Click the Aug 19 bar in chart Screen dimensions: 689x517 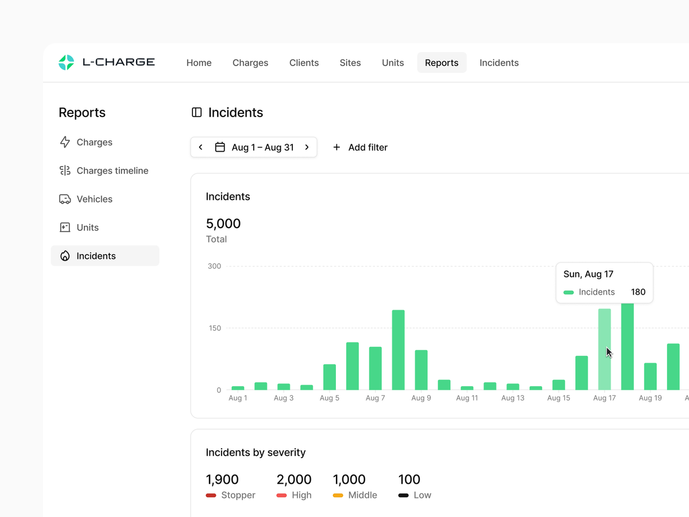point(651,376)
